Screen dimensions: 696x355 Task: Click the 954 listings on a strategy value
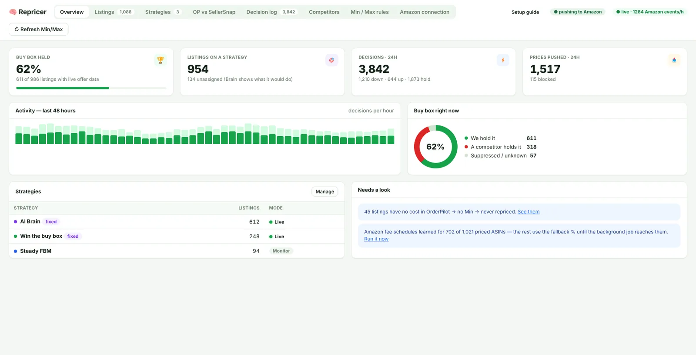(x=198, y=69)
